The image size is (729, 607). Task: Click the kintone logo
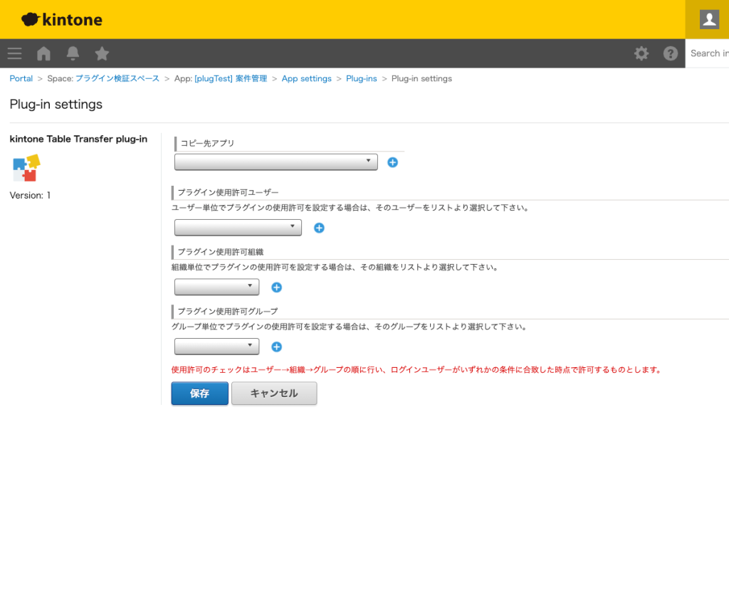pos(61,19)
